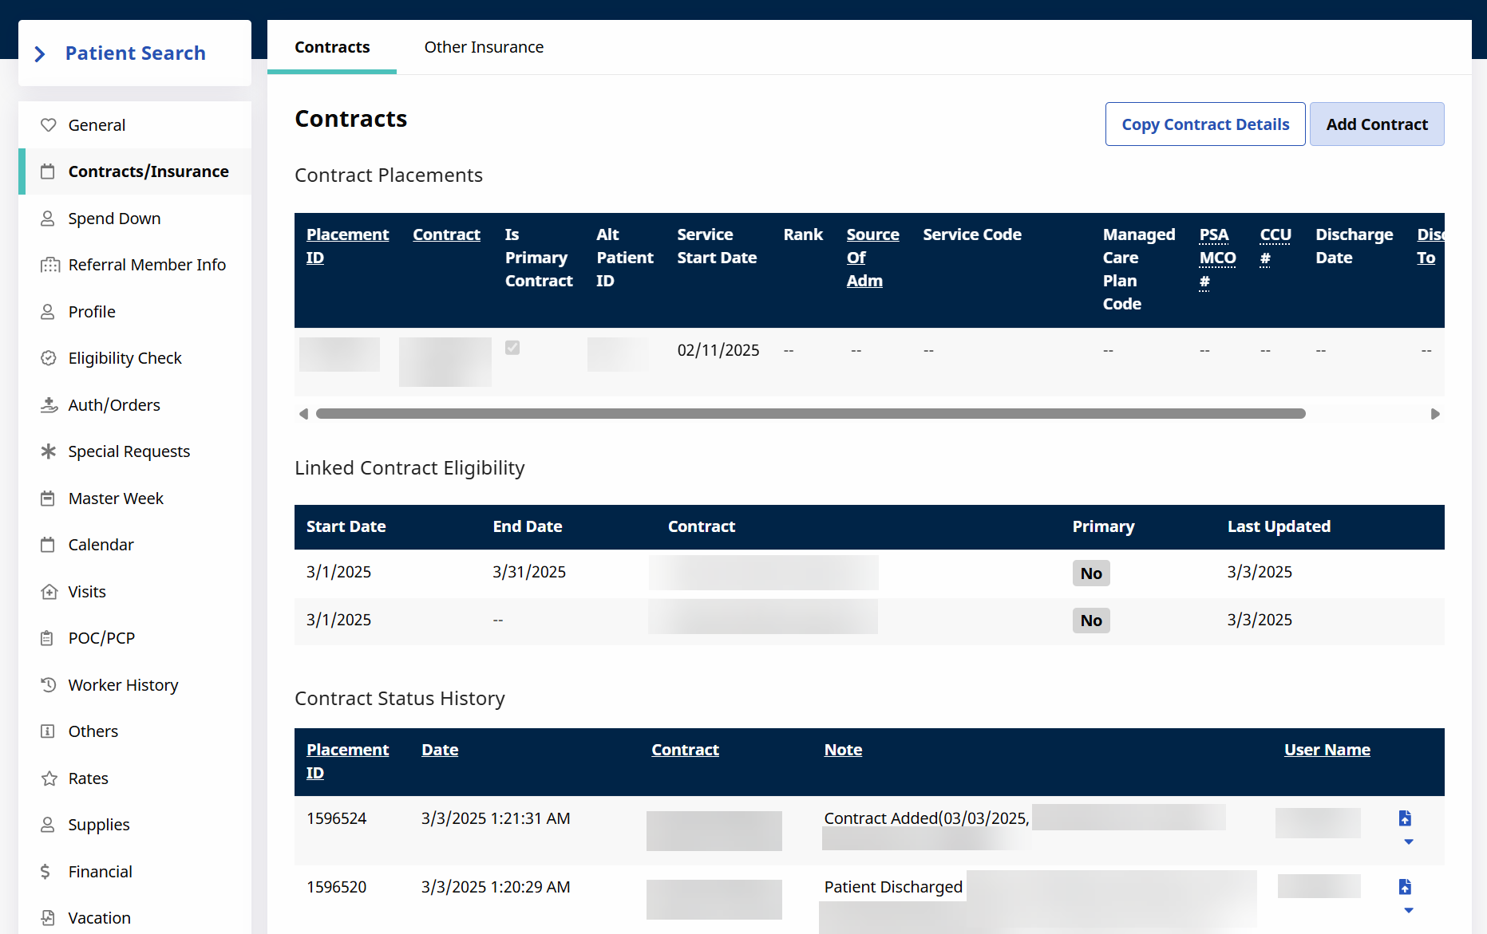Switch to the Contracts tab
The width and height of the screenshot is (1487, 934).
pyautogui.click(x=332, y=47)
